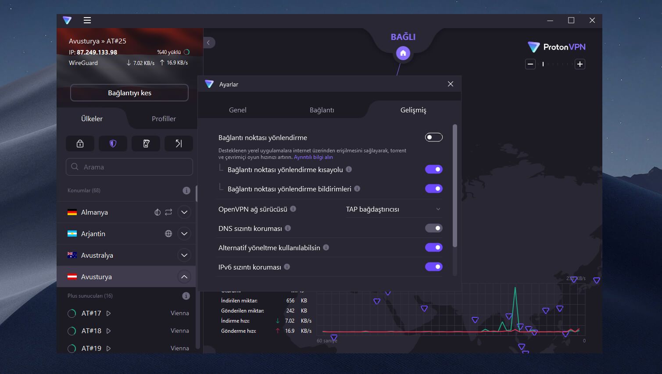Click info icon for IPv6 sızıntı koruması
Image resolution: width=662 pixels, height=374 pixels.
[287, 267]
